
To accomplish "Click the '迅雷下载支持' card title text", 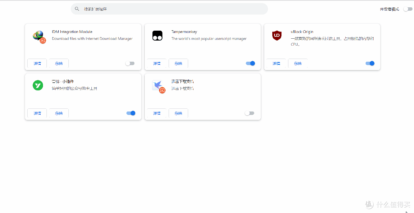I will [x=182, y=81].
